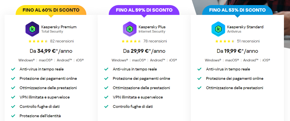Screen dimensions: 290x121
Task: Click Plus's Controllo fughe di dati checkmark
Action: click(x=106, y=107)
